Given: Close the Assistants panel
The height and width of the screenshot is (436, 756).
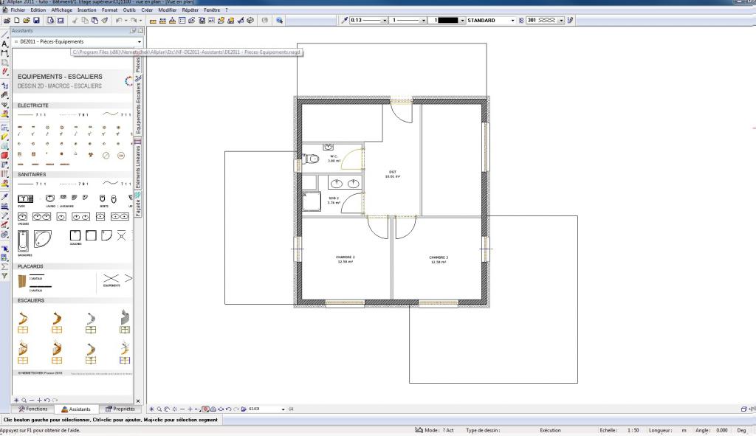Looking at the screenshot, I should click(x=140, y=31).
